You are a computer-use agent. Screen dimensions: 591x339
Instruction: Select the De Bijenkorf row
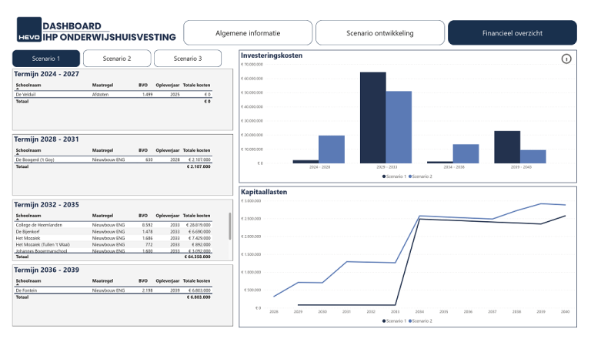[113, 231]
